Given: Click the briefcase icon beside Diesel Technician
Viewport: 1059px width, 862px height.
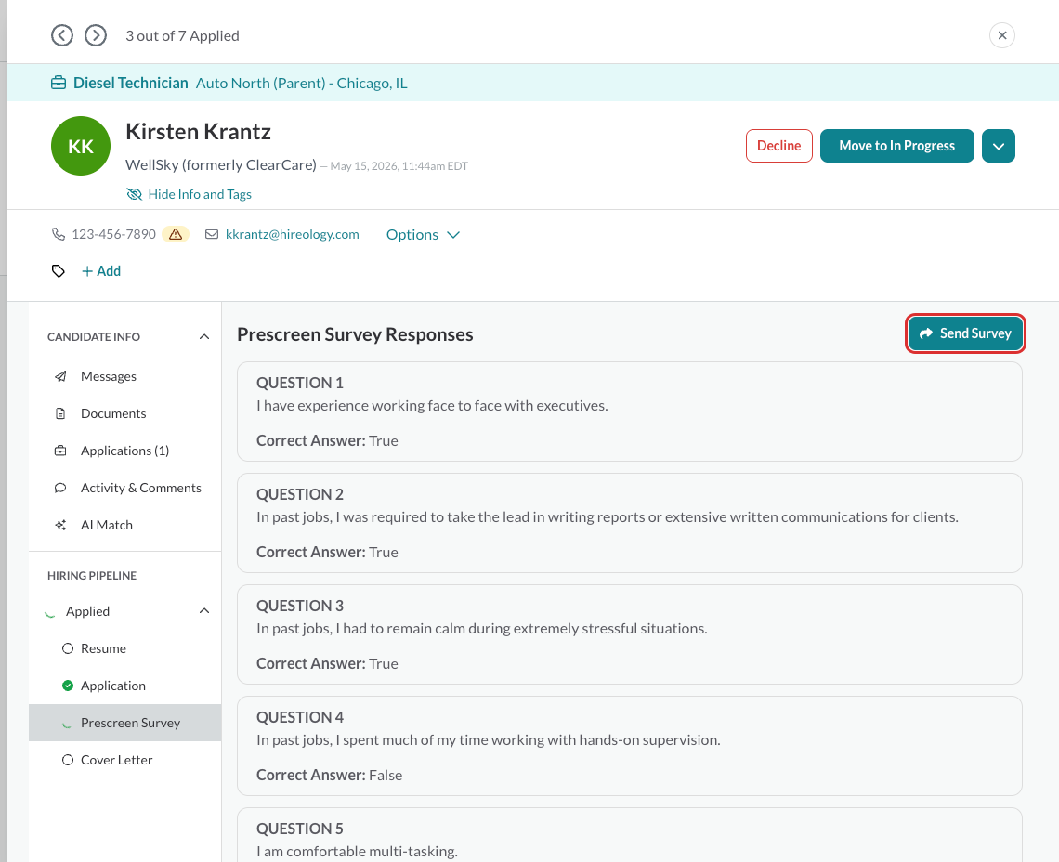Looking at the screenshot, I should (x=59, y=83).
